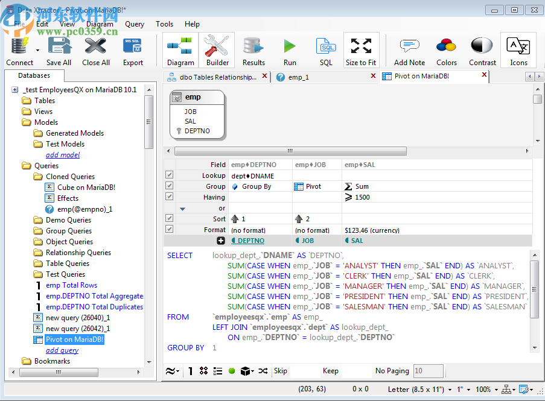Expand the 'or' row in the grid
This screenshot has height=401, width=545.
click(x=183, y=208)
